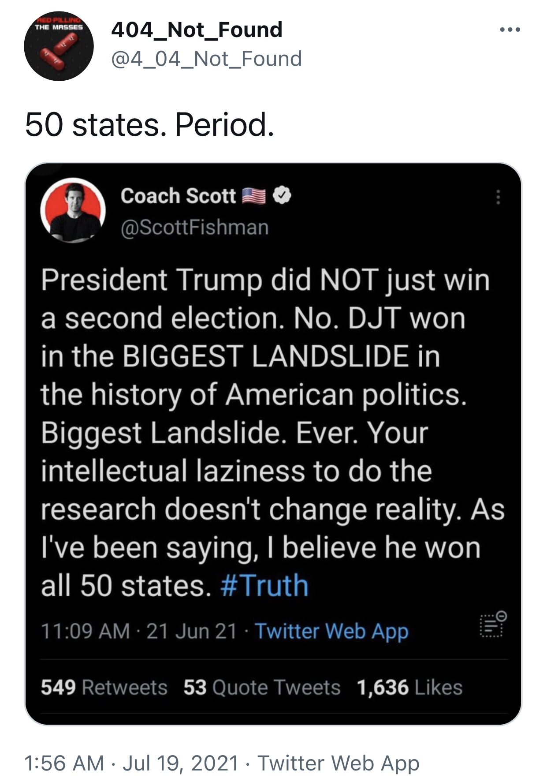Viewport: 547px width, 782px height.
Task: Click the @4_04_Not_Found handle
Action: (x=206, y=59)
